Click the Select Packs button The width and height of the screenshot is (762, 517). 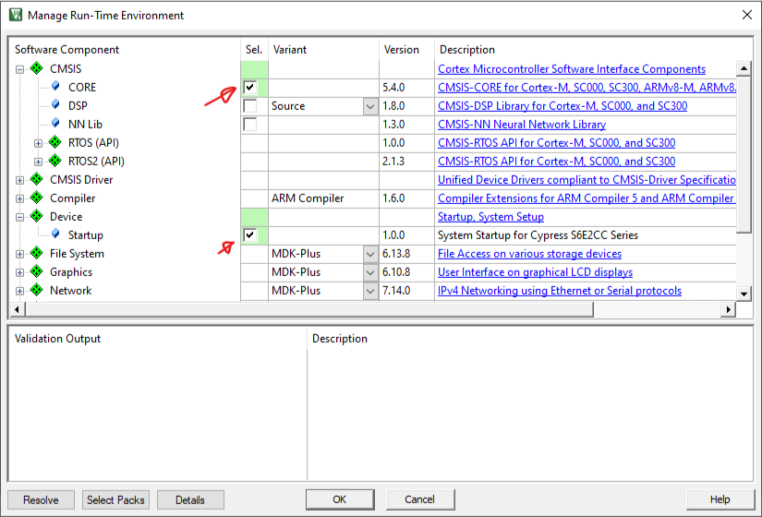point(115,499)
